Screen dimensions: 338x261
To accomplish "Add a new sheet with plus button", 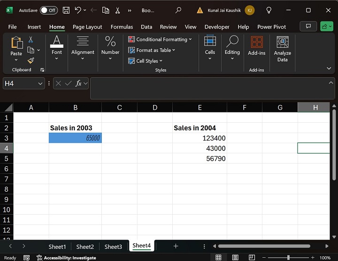I will tap(176, 246).
